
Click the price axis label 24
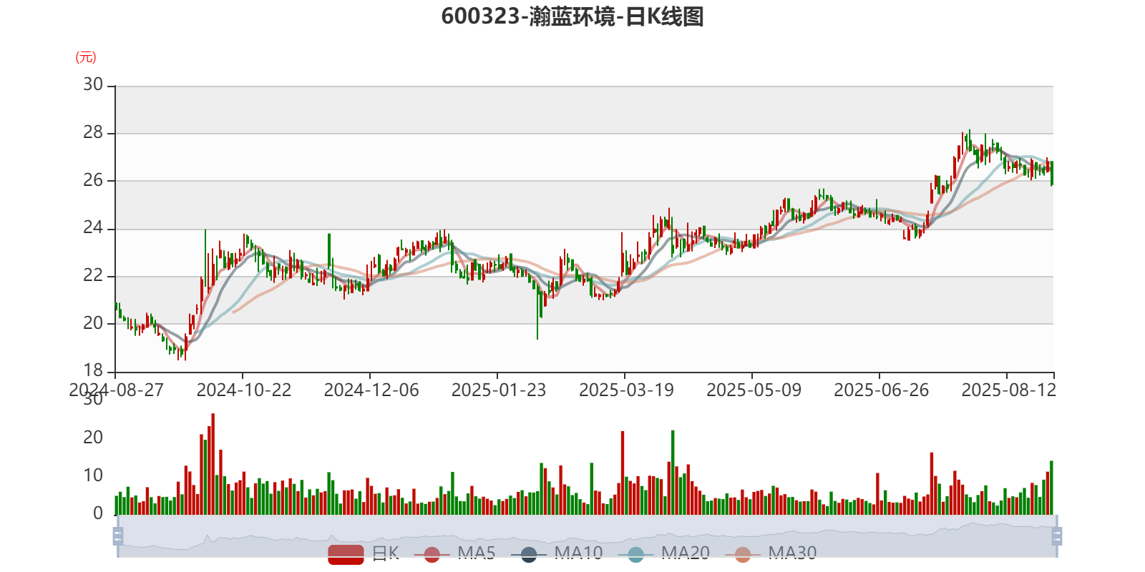pos(93,228)
